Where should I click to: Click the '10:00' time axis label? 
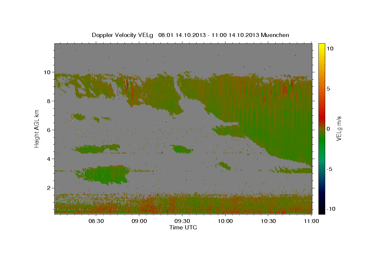point(225,221)
